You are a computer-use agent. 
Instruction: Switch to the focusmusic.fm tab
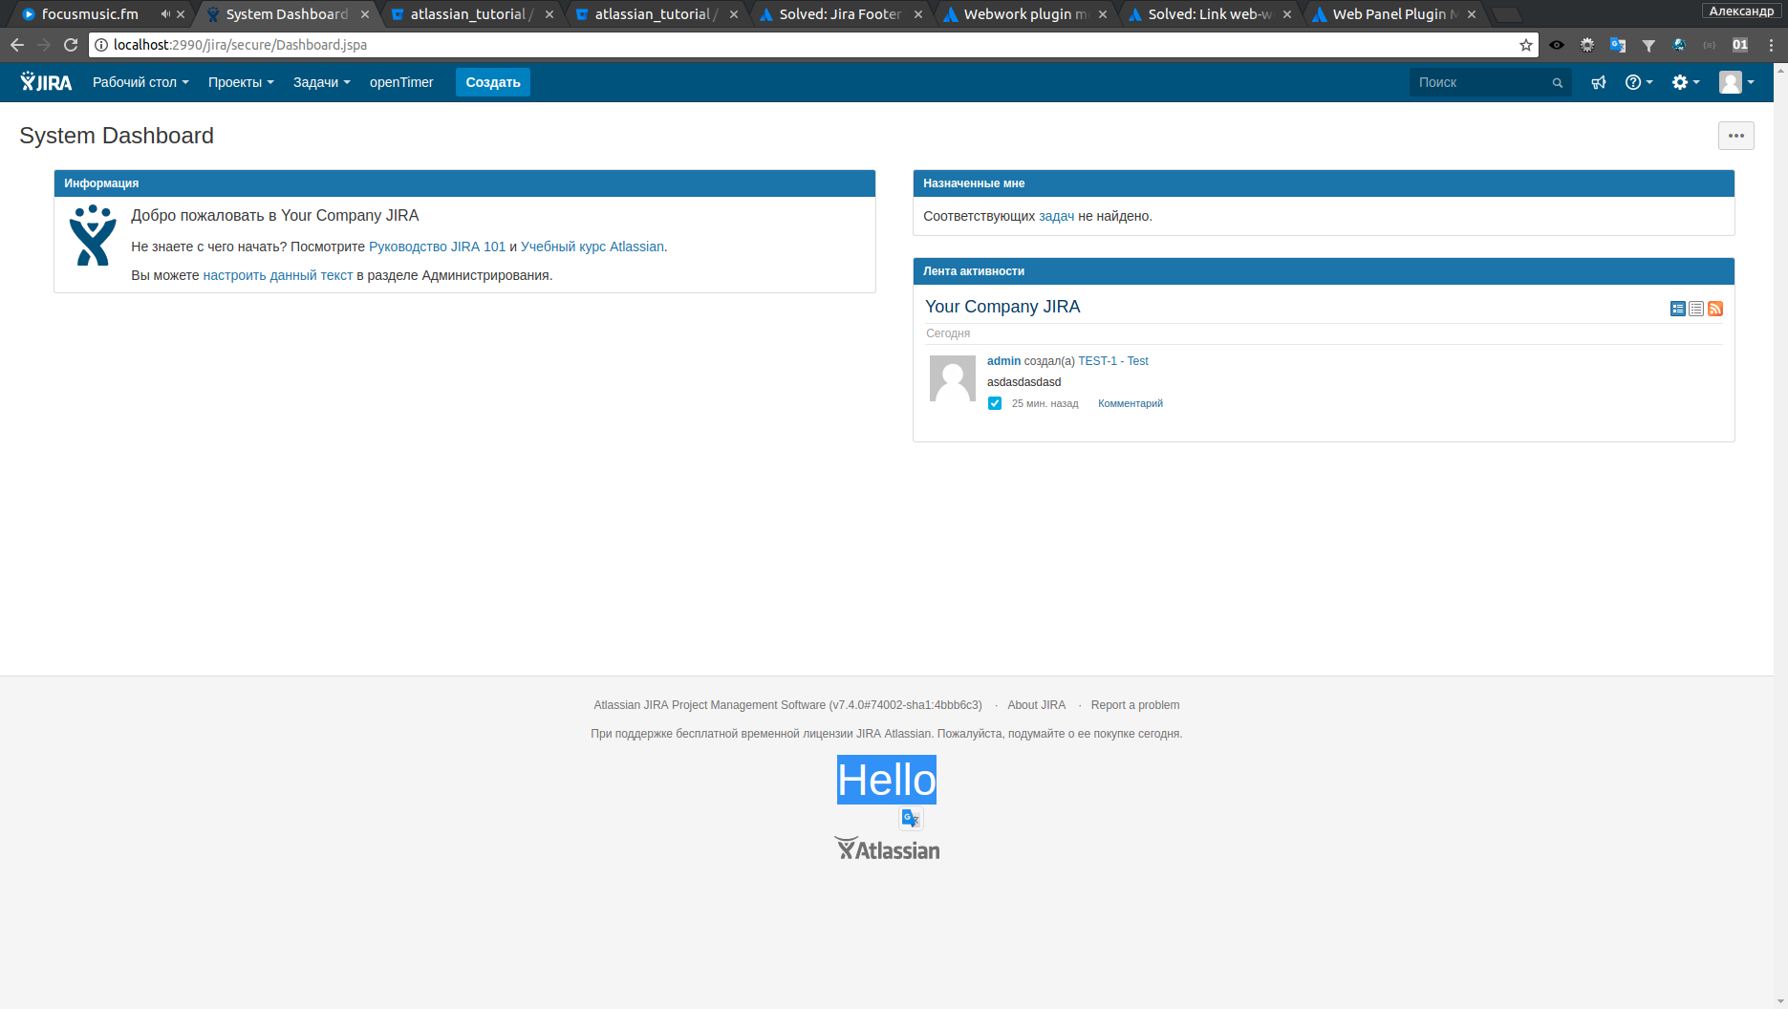click(90, 14)
